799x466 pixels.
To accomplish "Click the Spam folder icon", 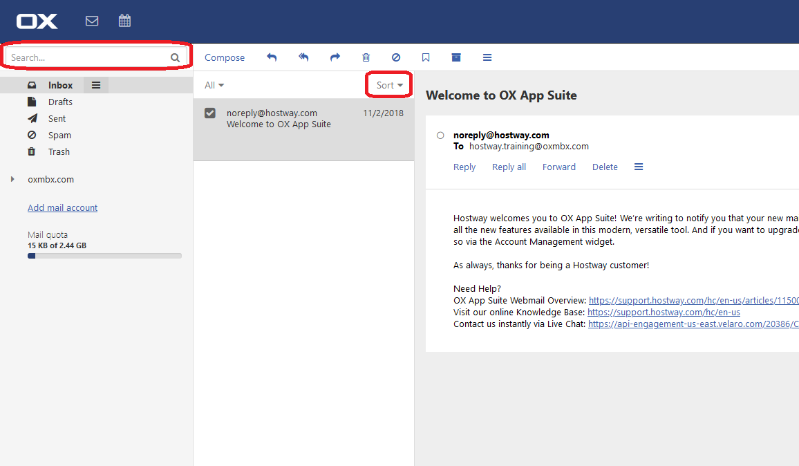I will coord(32,135).
